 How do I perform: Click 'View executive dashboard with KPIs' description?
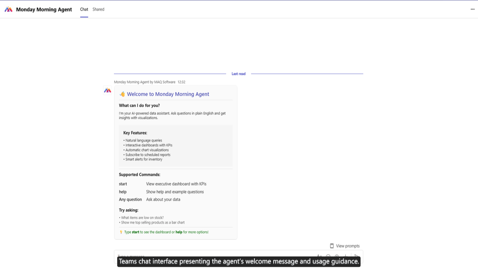176,184
